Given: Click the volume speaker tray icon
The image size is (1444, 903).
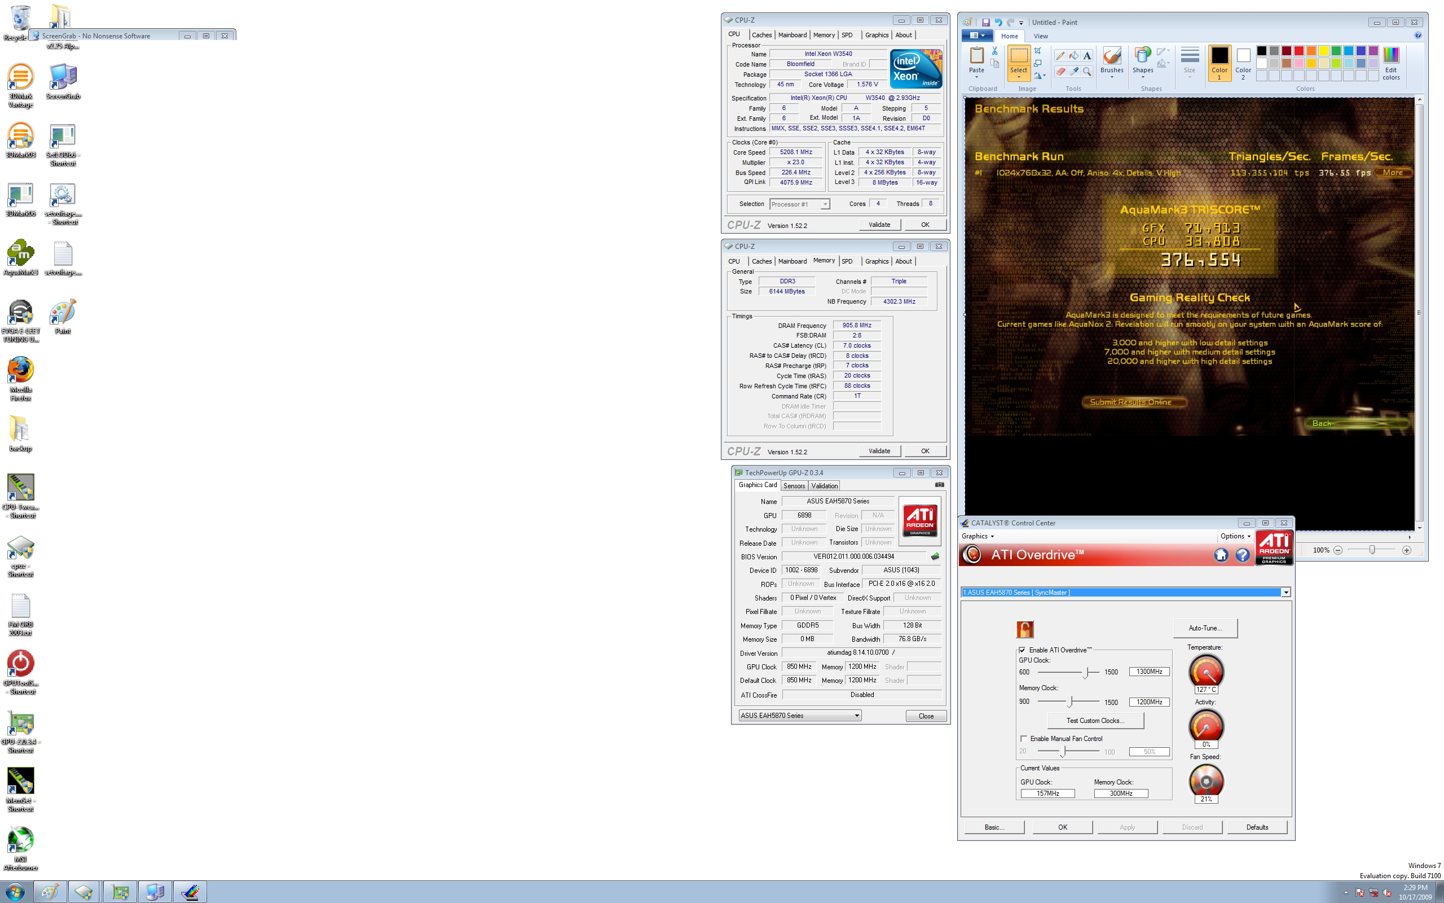Looking at the screenshot, I should [1388, 893].
